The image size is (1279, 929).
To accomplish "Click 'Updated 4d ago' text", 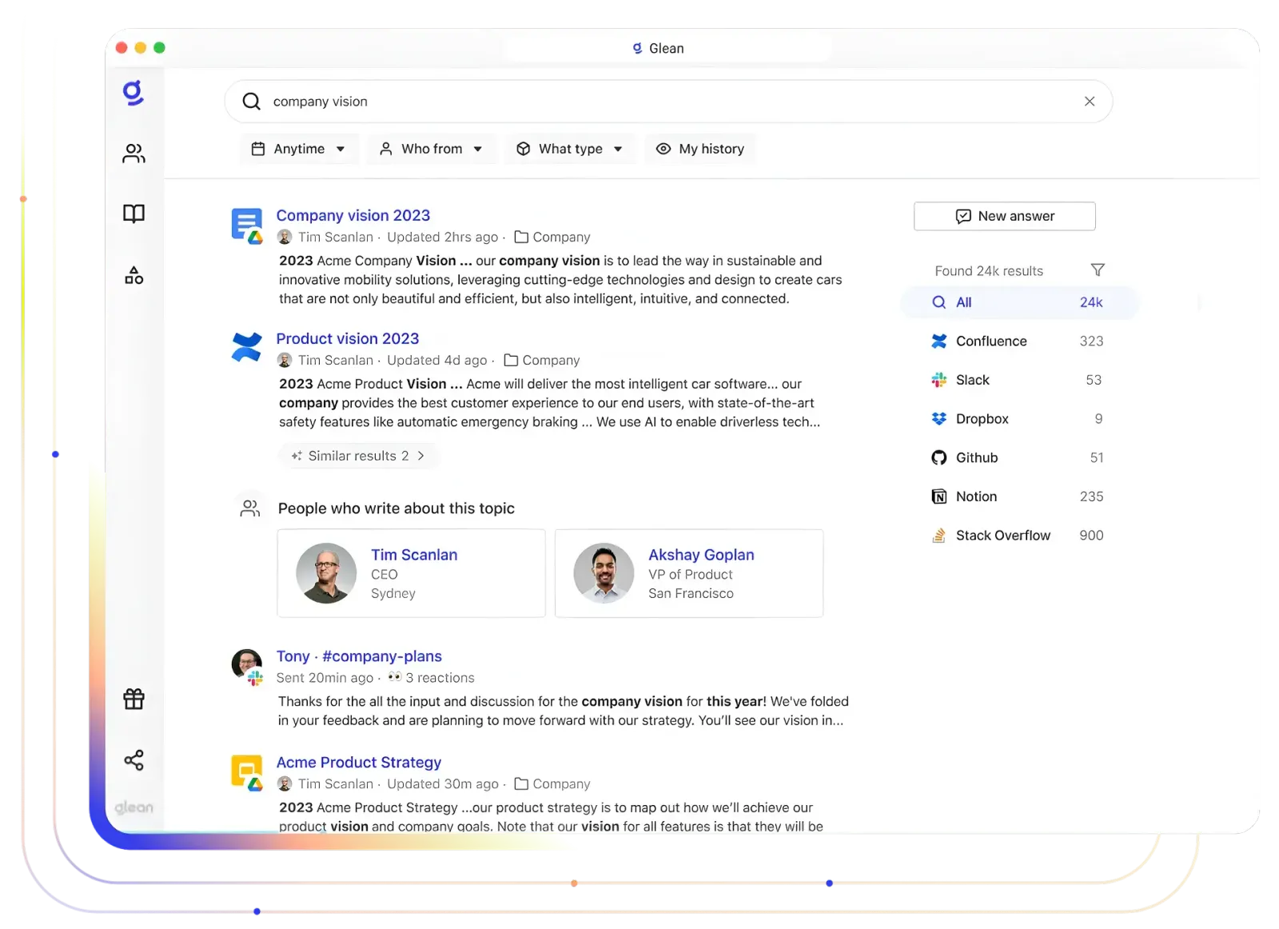I will click(x=436, y=361).
